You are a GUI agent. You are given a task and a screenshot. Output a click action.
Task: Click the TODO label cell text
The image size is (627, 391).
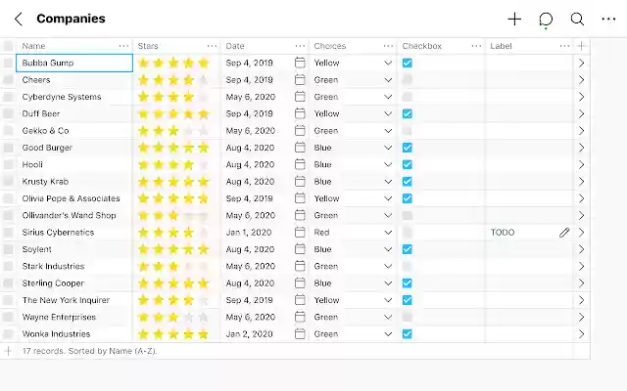click(x=503, y=233)
